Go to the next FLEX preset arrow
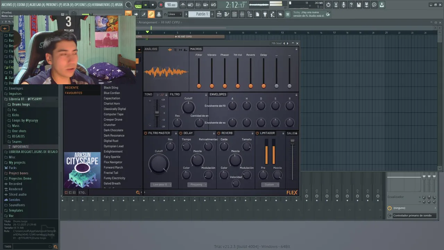The image size is (444, 250). (x=288, y=43)
